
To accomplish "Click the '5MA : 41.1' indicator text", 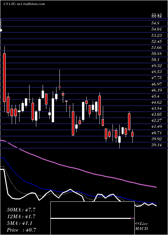I will (x=19, y=223).
